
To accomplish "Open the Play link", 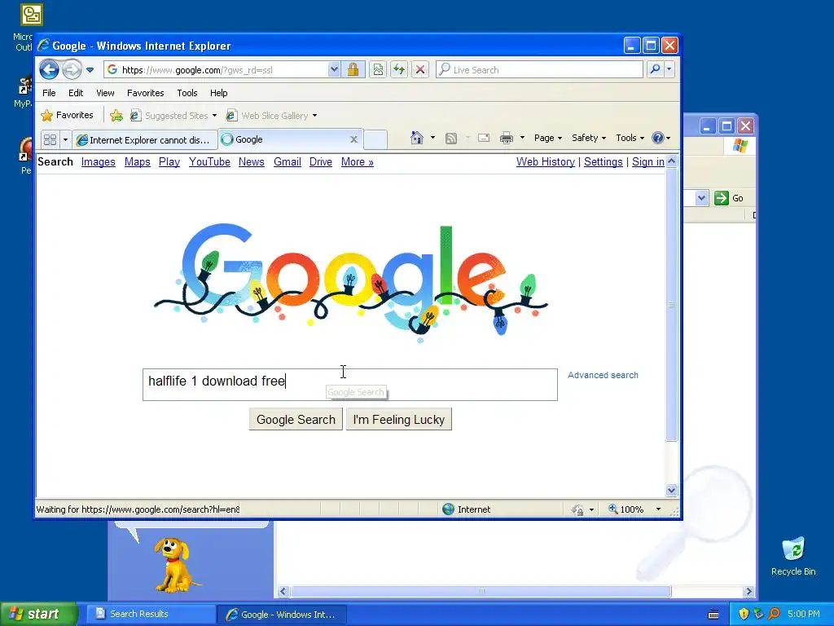I will (x=169, y=162).
